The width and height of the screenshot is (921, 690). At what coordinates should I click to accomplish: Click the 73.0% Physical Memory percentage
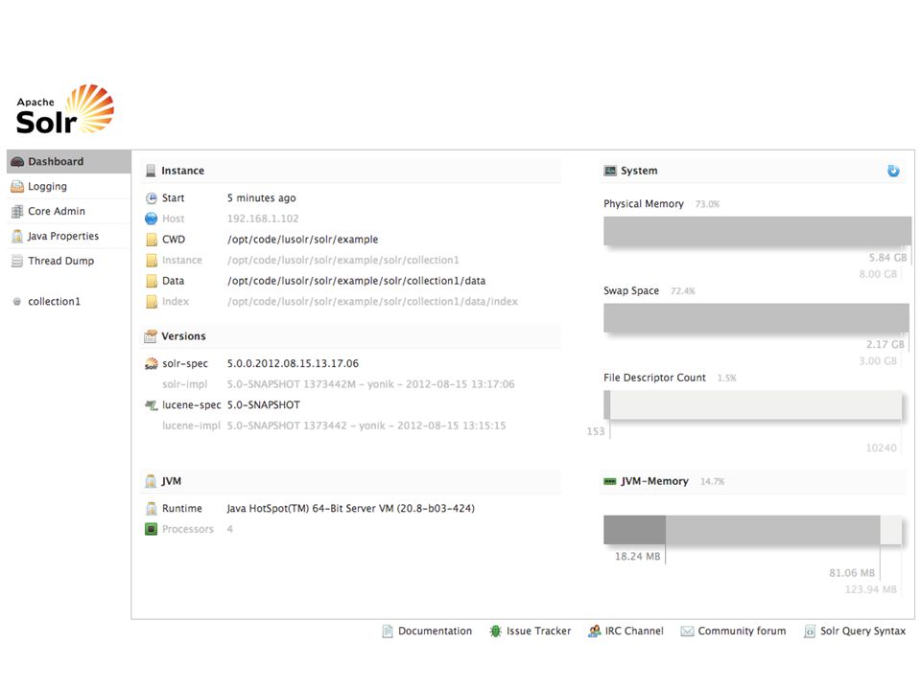click(707, 204)
